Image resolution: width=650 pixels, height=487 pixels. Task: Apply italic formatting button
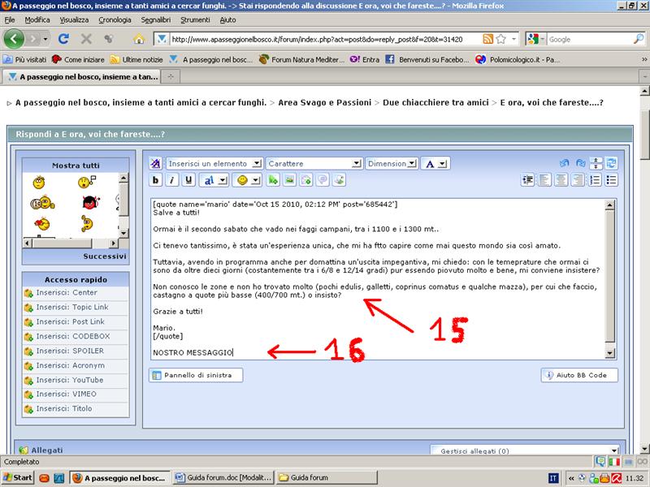click(x=172, y=180)
